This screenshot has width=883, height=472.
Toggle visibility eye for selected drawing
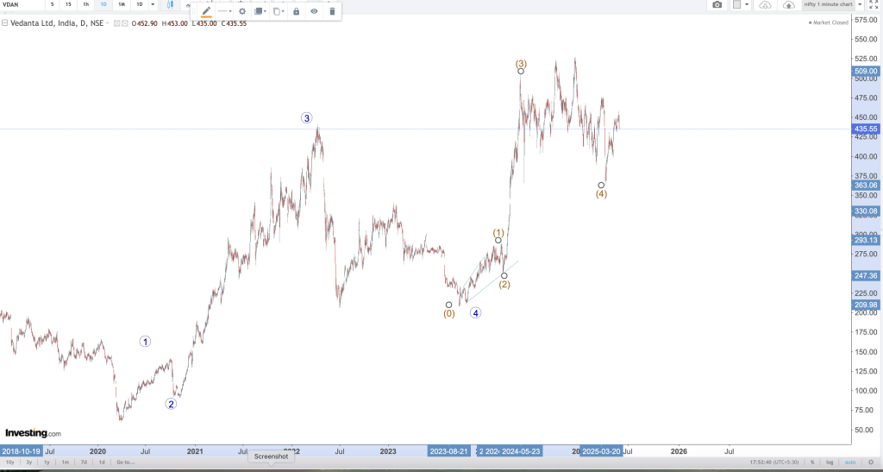point(314,11)
